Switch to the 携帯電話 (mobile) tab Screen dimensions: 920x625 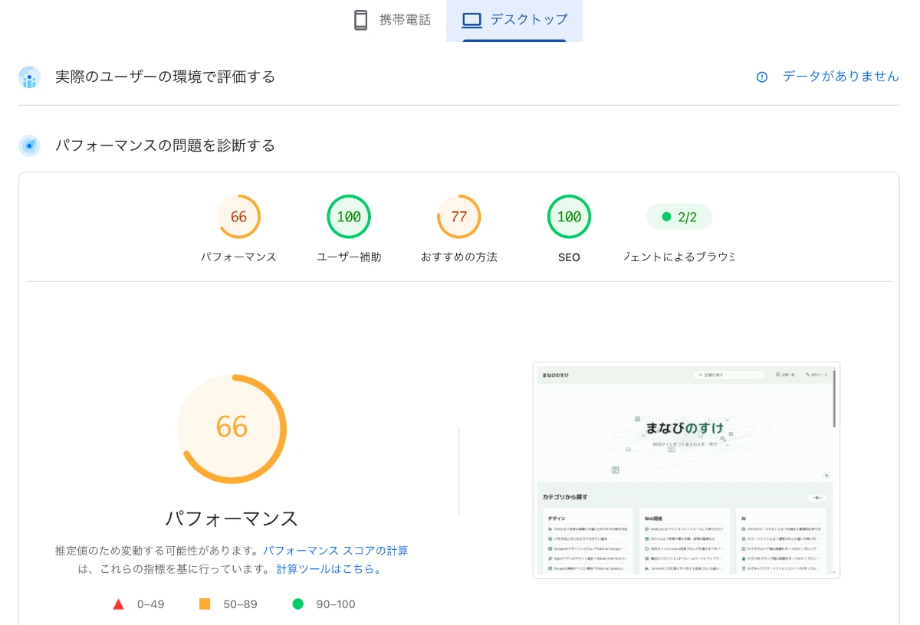[393, 21]
